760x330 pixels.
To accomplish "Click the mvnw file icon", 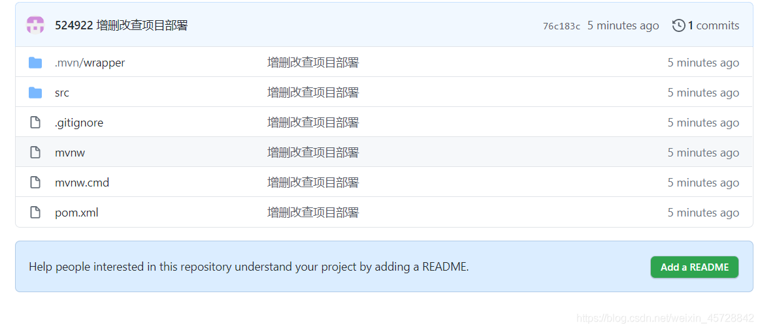I will click(x=35, y=153).
